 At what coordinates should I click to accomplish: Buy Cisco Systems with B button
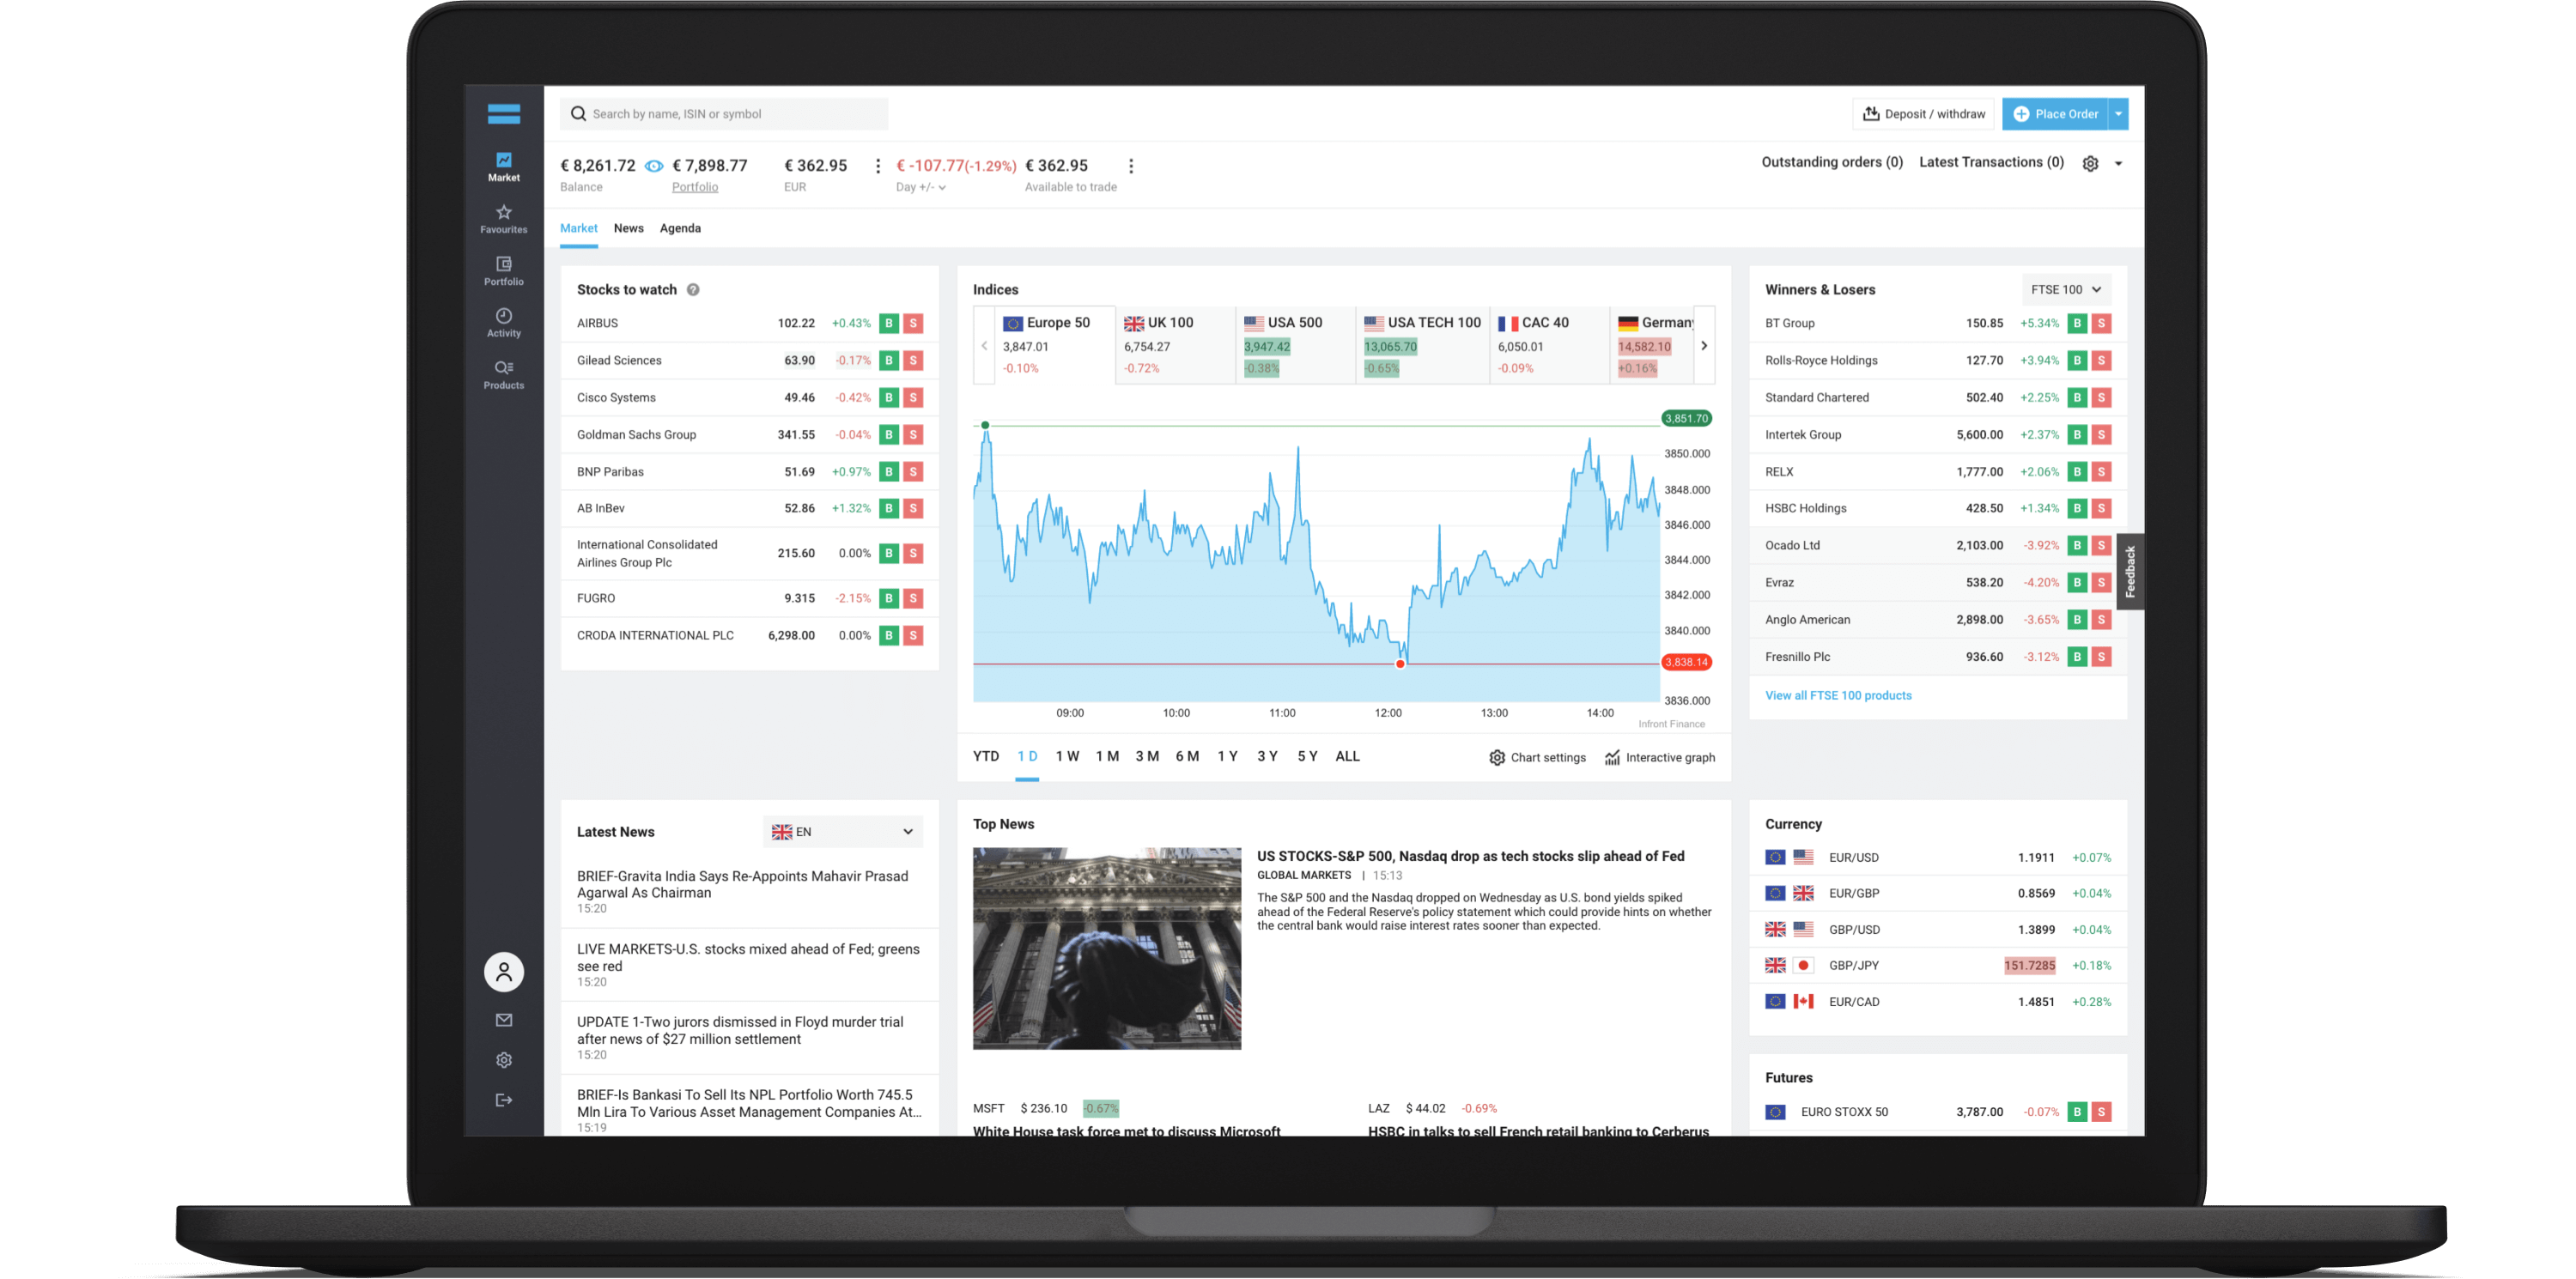point(888,397)
